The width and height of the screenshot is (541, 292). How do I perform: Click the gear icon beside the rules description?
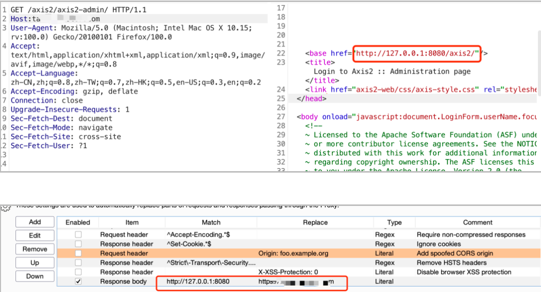(5, 208)
